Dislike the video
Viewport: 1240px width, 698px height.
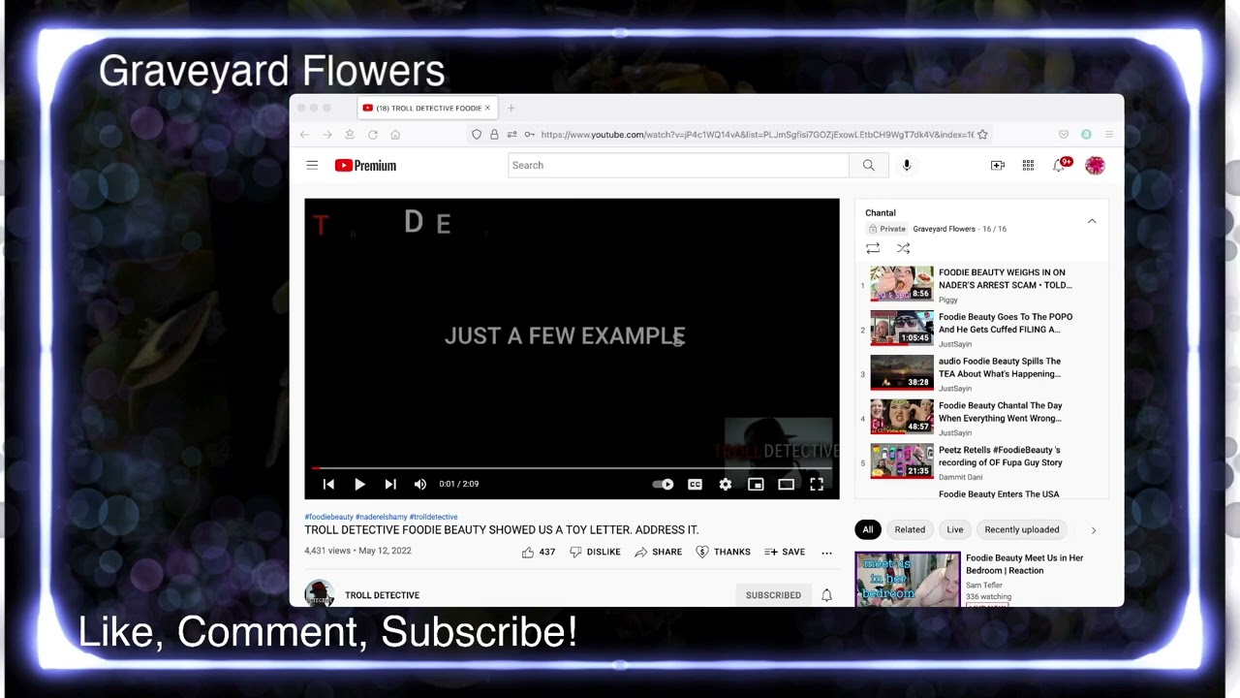point(595,552)
